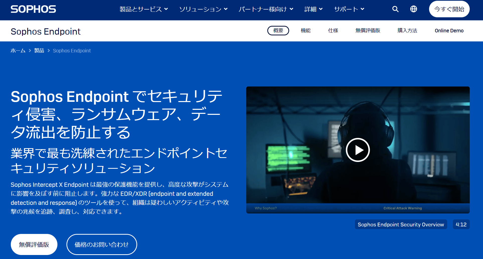Switch to the 仕様 tab

coord(333,31)
